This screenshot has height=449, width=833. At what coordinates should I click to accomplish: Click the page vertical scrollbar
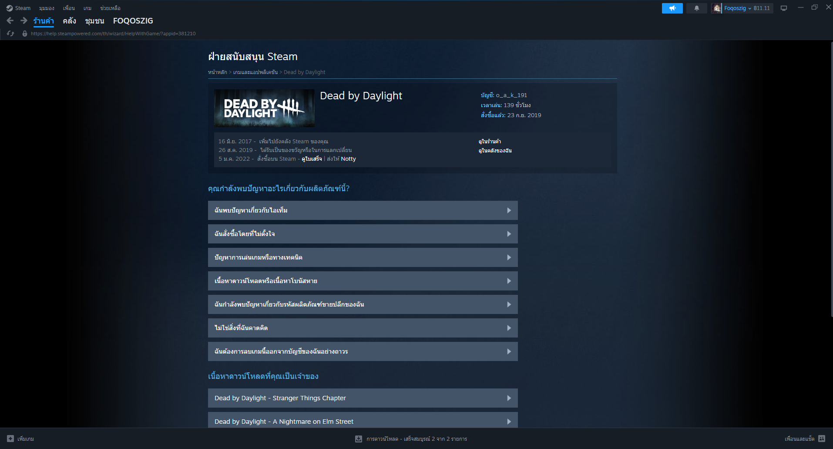[x=831, y=179]
